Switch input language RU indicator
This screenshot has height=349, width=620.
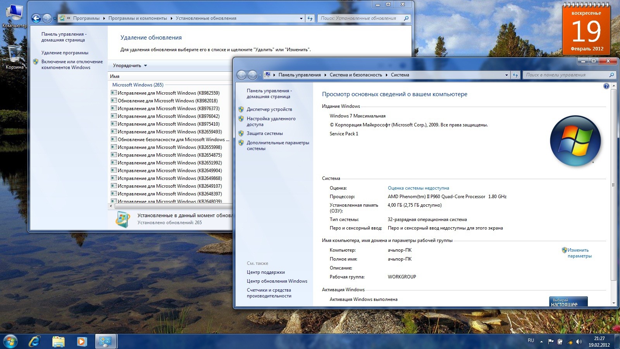pyautogui.click(x=531, y=340)
